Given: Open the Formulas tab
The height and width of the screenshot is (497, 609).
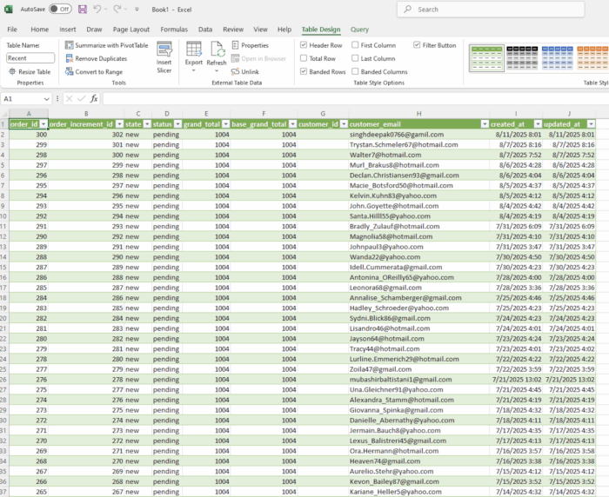Looking at the screenshot, I should pyautogui.click(x=174, y=30).
